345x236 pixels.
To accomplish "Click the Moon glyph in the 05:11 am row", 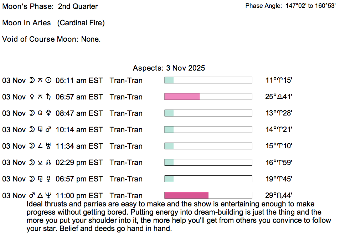I will 32,81.
